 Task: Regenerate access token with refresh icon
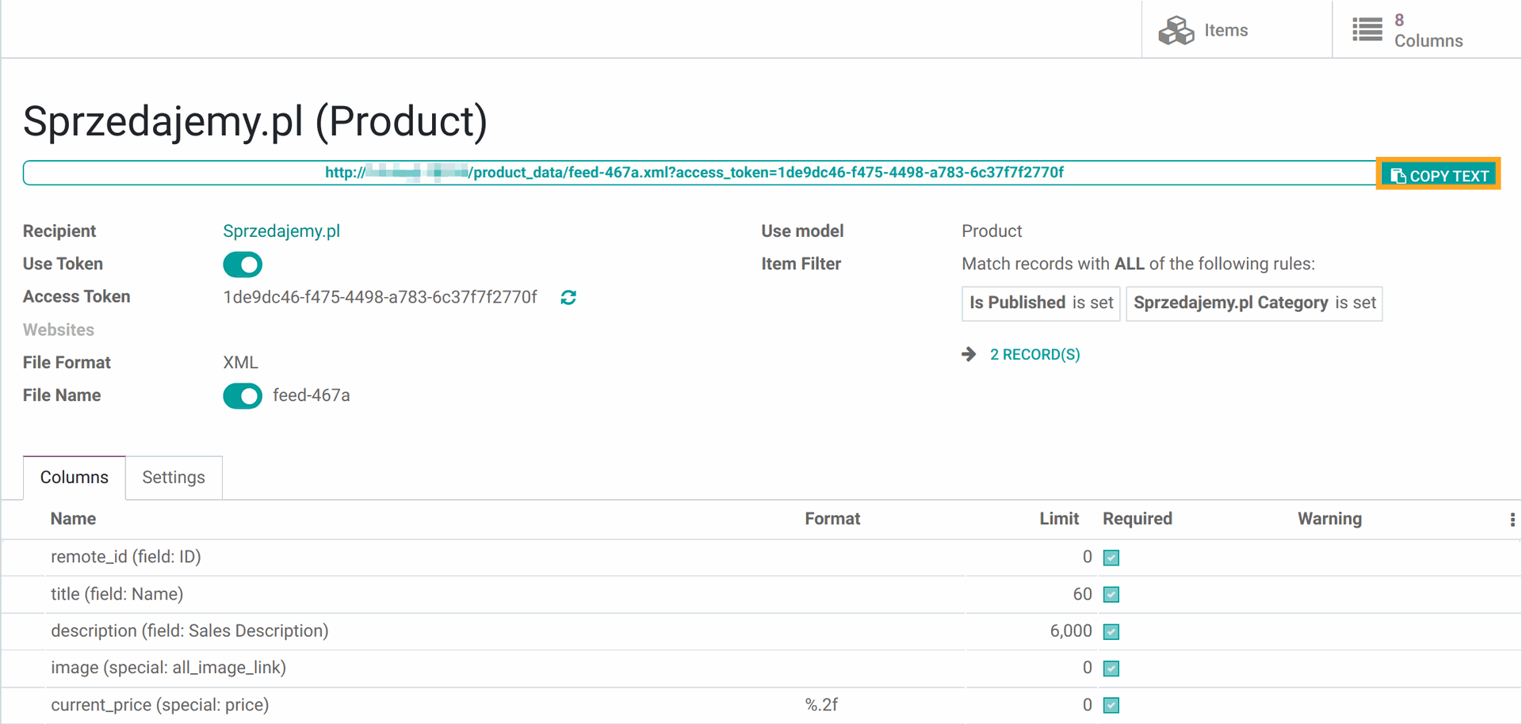pos(568,297)
